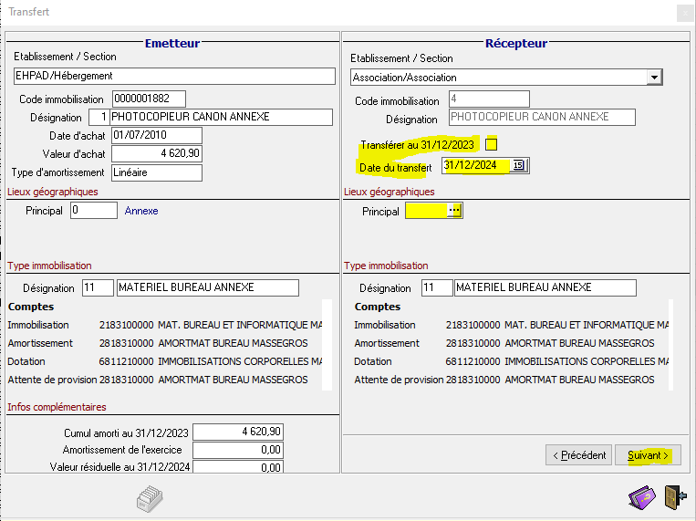This screenshot has height=521, width=696.
Task: Click the Date du transfert field
Action: coord(474,165)
